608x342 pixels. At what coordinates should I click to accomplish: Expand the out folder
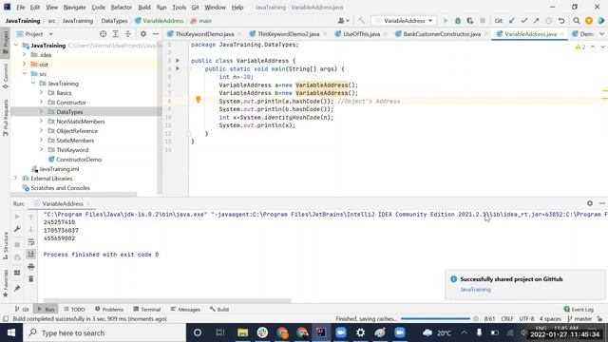pyautogui.click(x=25, y=65)
